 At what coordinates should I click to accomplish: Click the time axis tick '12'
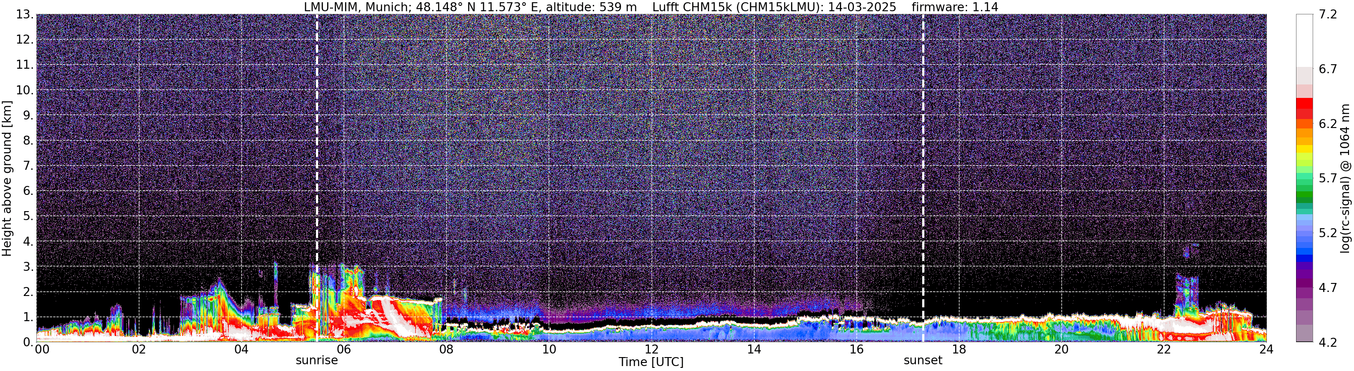coord(651,349)
